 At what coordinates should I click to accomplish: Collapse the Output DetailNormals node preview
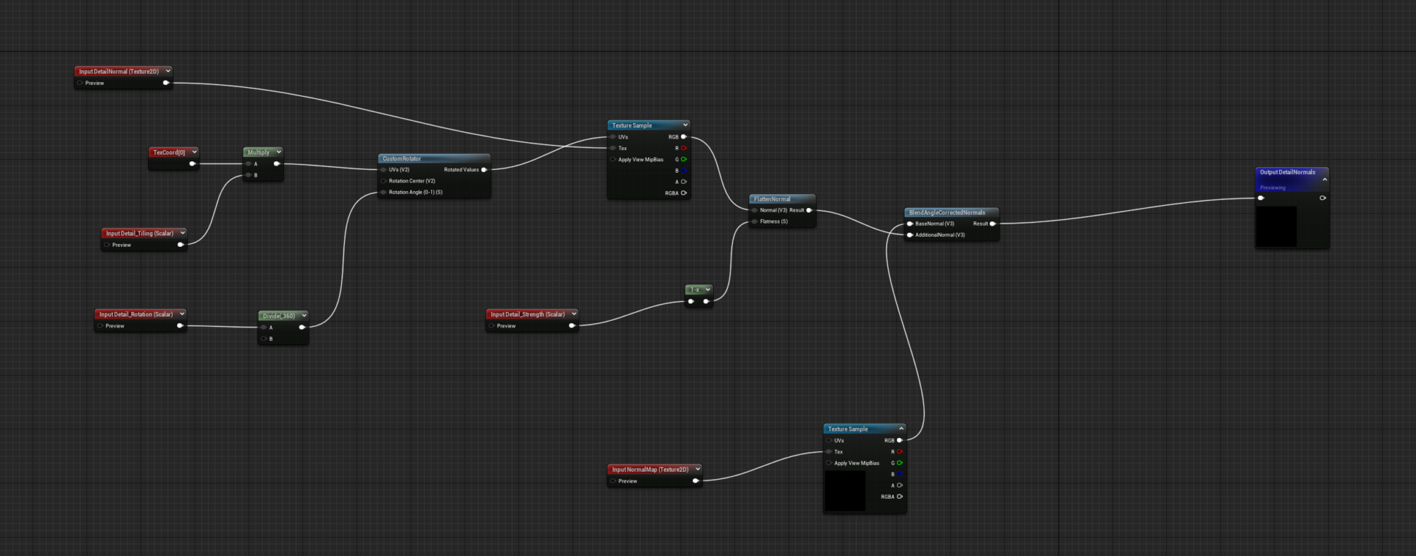1324,179
